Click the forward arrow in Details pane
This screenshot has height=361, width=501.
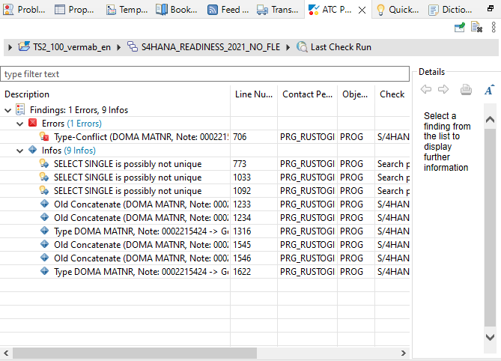pyautogui.click(x=443, y=90)
